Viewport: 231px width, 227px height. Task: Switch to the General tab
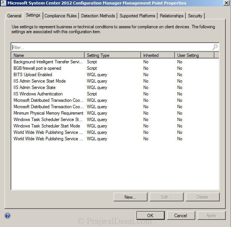tap(14, 16)
